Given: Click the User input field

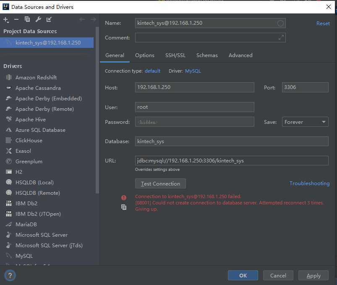Looking at the screenshot, I should [x=194, y=107].
